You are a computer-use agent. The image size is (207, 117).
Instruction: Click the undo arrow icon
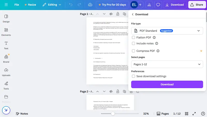[71, 5]
